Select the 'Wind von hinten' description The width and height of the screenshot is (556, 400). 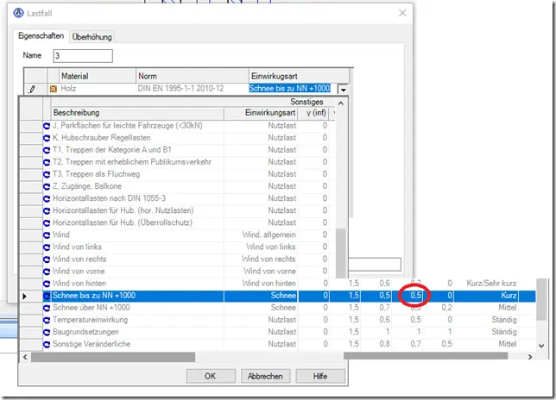[79, 284]
